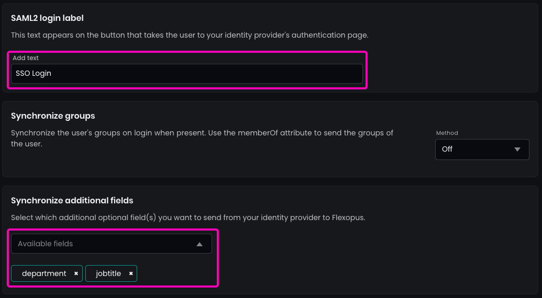Viewport: 542px width, 298px height.
Task: Click the department chip label
Action: 44,273
